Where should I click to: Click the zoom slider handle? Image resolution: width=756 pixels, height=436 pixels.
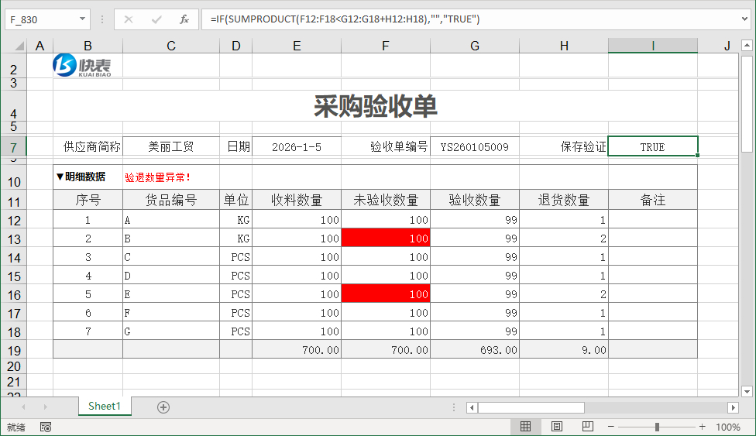pos(657,427)
